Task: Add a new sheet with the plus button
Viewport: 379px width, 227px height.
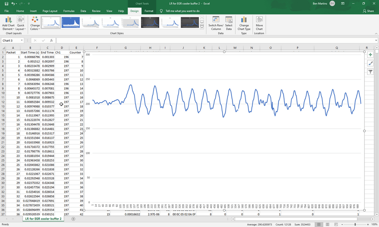Action: [73, 219]
